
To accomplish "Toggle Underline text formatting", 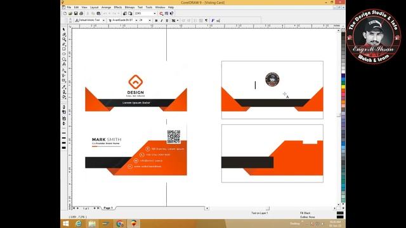I will point(167,20).
